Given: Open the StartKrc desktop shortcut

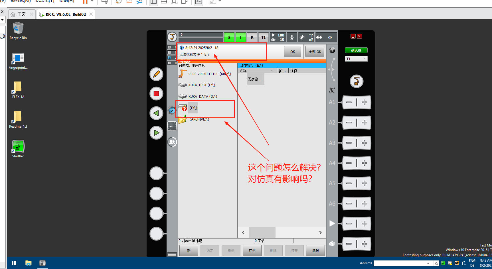Looking at the screenshot, I should [18, 149].
